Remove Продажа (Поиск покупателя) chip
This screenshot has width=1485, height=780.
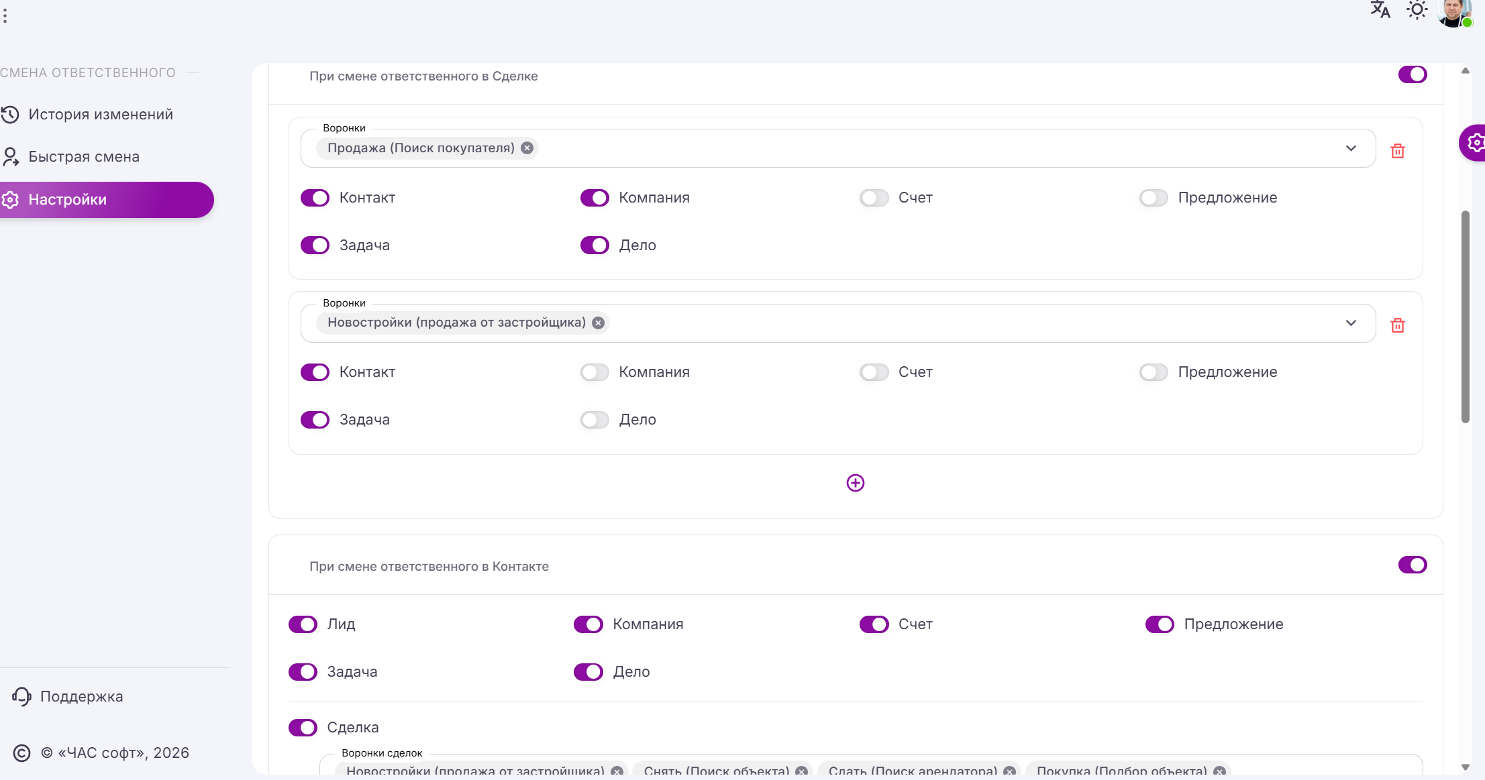[527, 148]
